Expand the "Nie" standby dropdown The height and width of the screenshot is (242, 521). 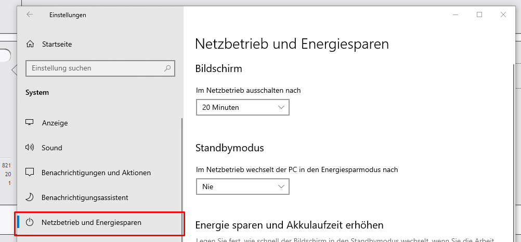click(242, 186)
